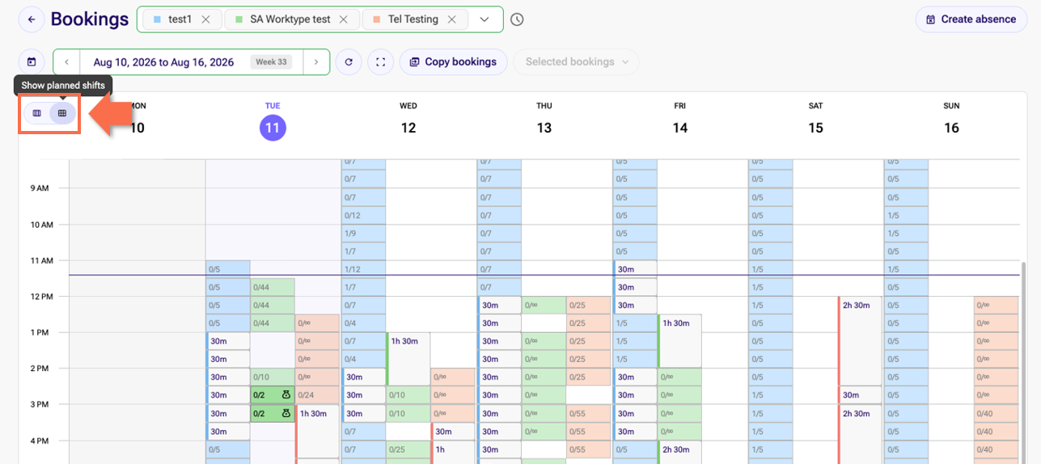Open the Selected bookings dropdown
This screenshot has width=1041, height=464.
[576, 61]
